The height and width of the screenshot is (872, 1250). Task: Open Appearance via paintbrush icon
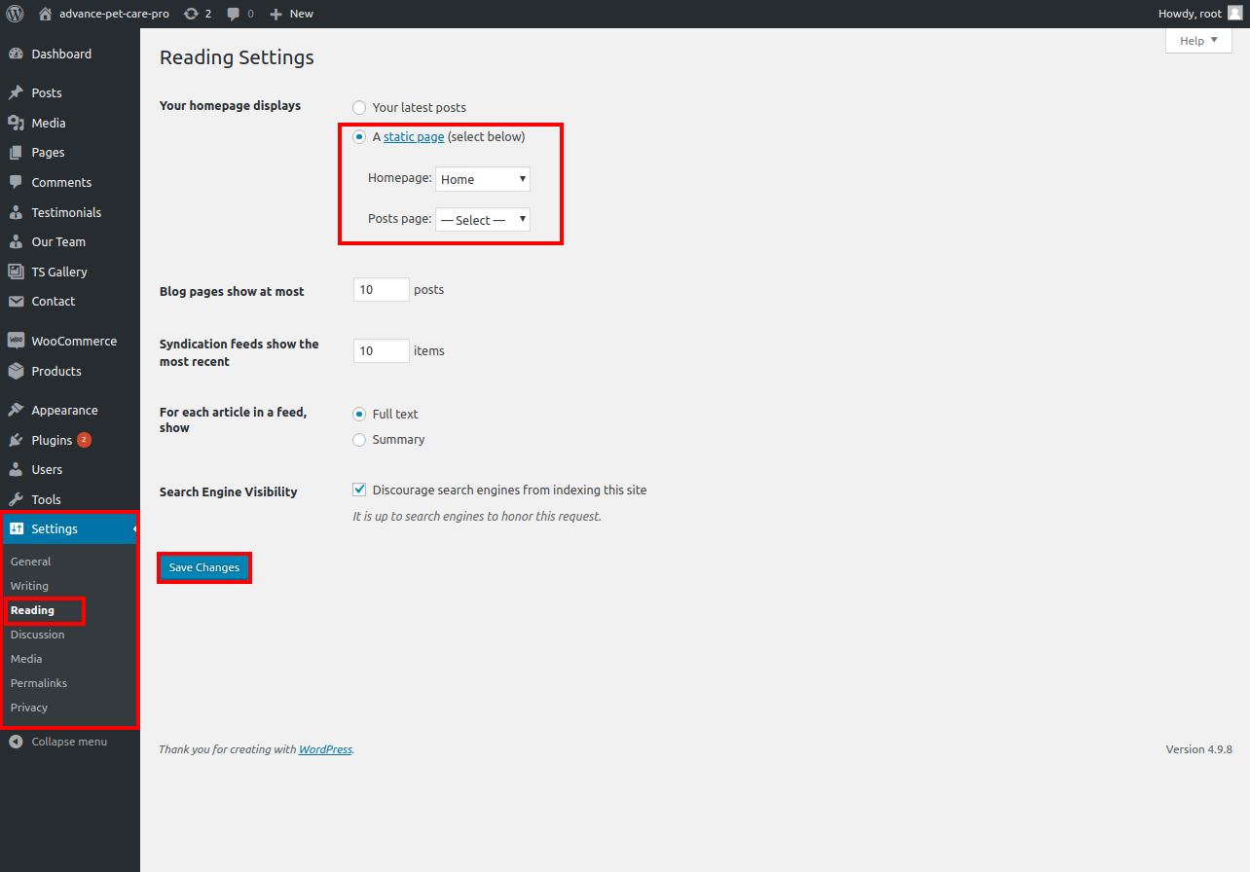(x=16, y=410)
